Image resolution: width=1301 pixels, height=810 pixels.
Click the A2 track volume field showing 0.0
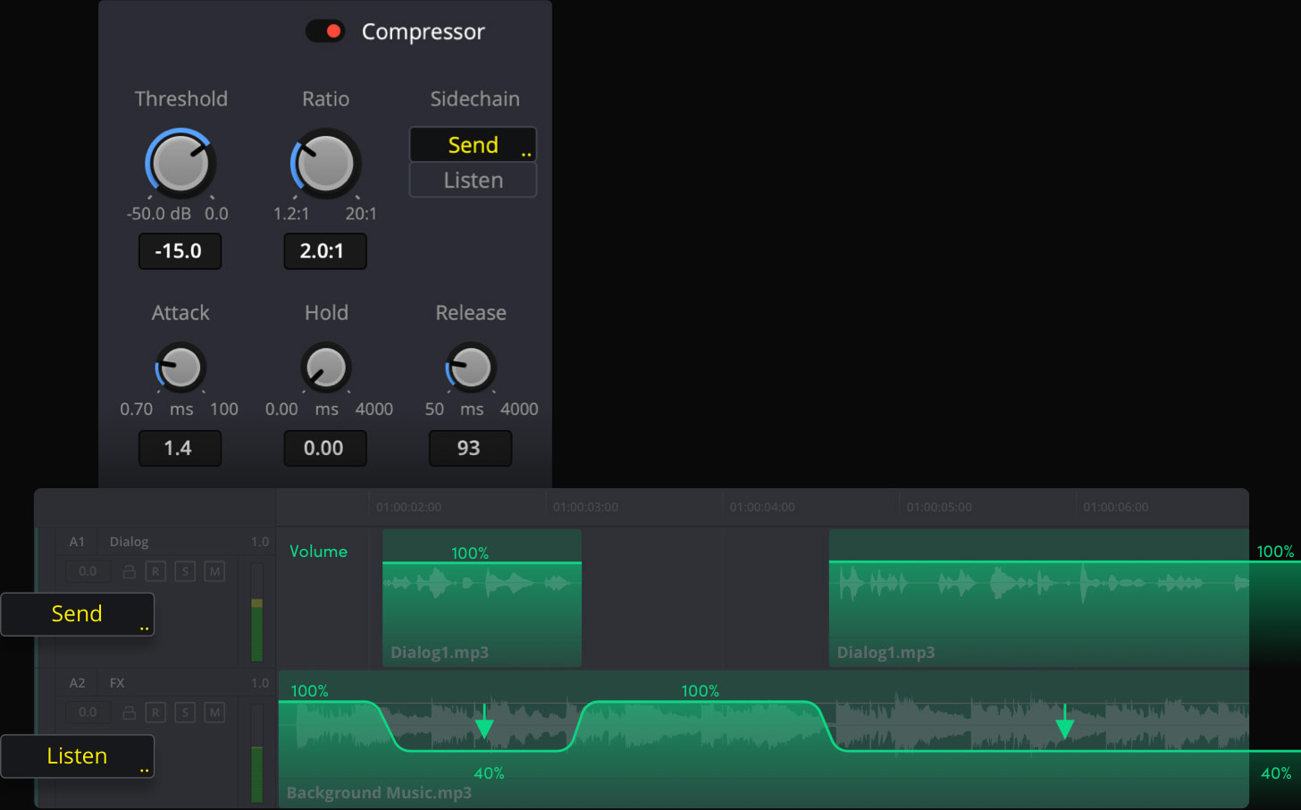(88, 713)
